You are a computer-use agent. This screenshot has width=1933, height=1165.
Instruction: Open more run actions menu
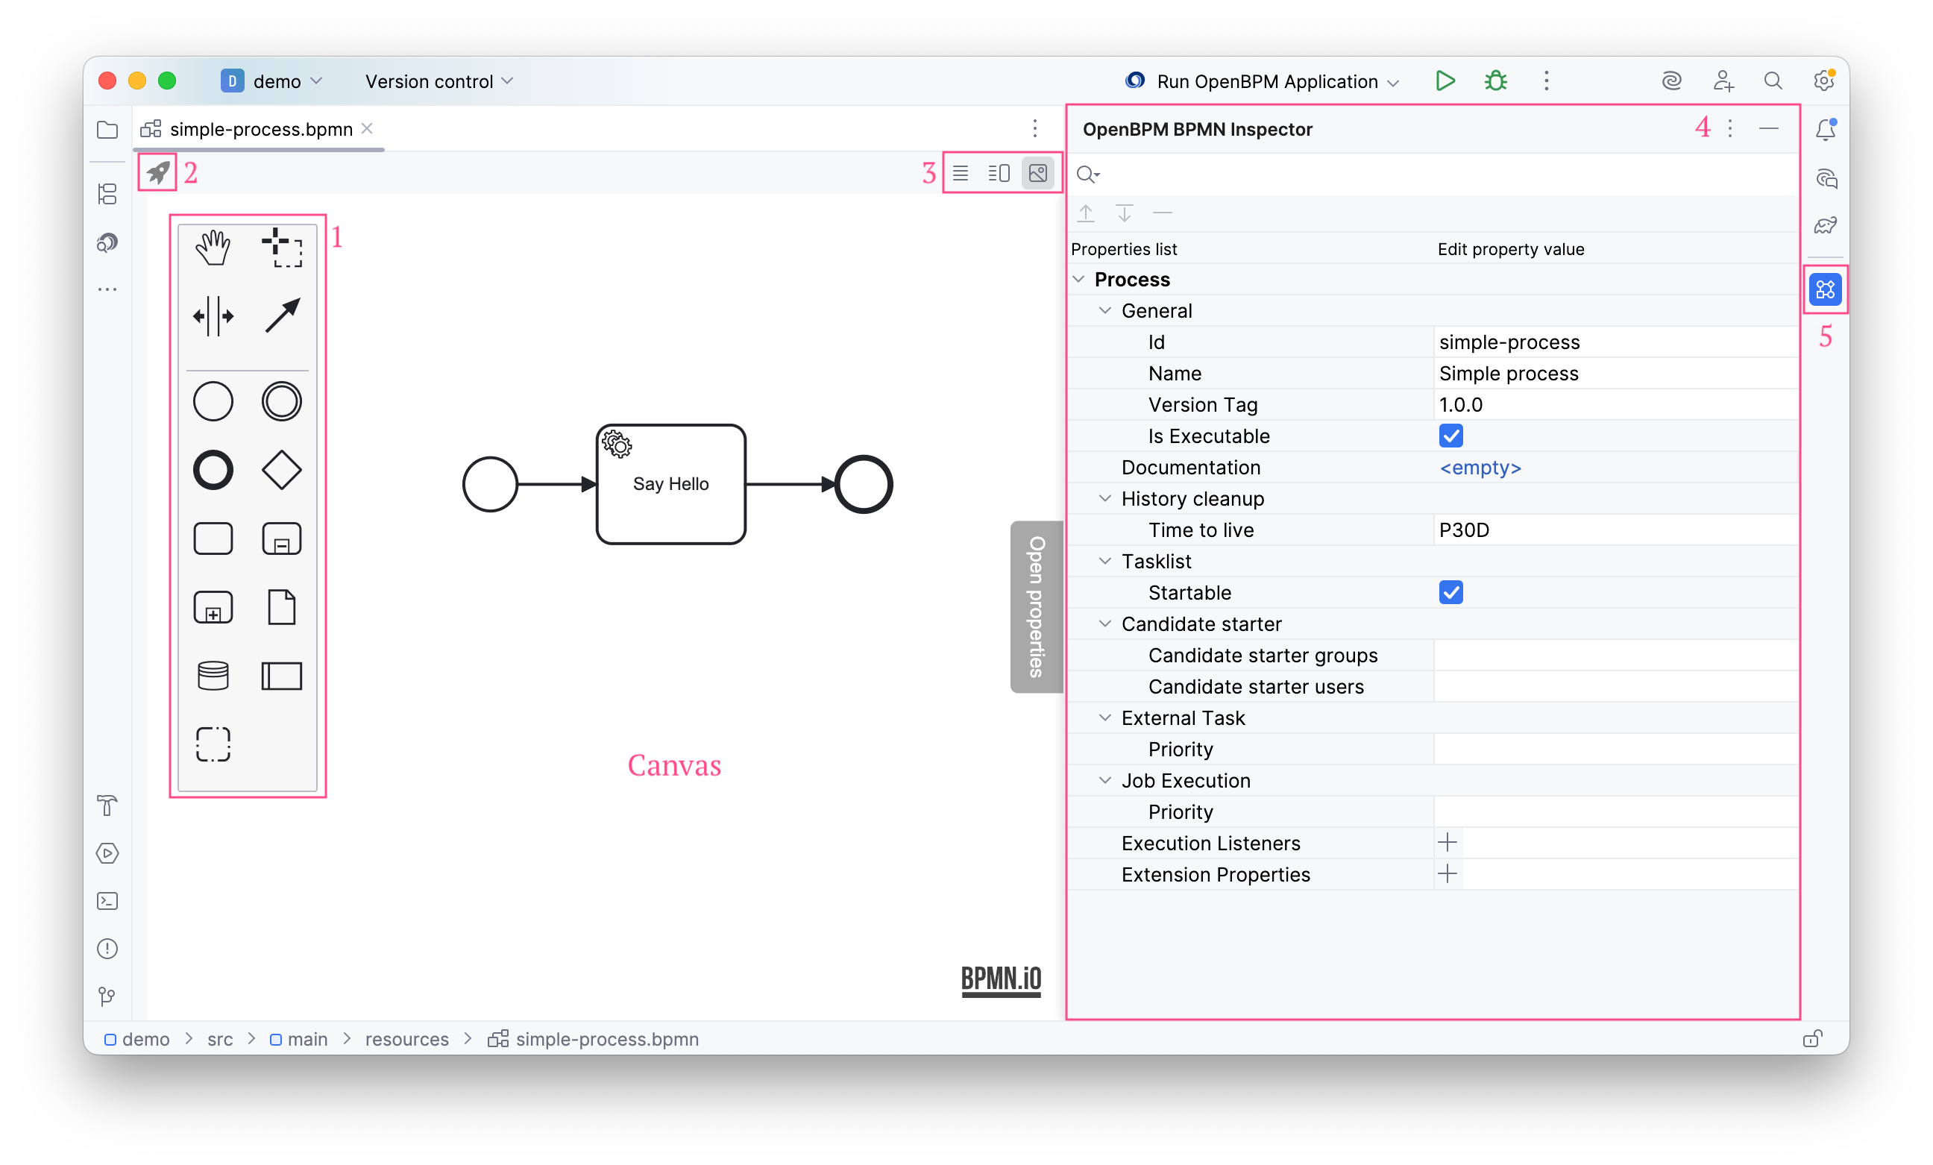pos(1546,81)
